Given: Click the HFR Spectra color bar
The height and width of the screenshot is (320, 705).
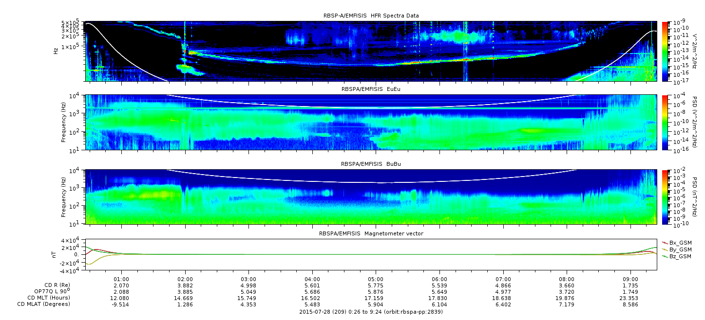Looking at the screenshot, I should [665, 51].
